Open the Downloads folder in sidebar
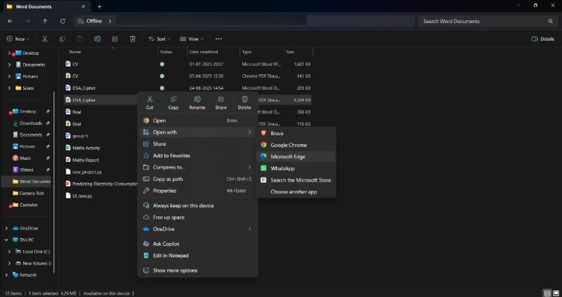 click(30, 123)
